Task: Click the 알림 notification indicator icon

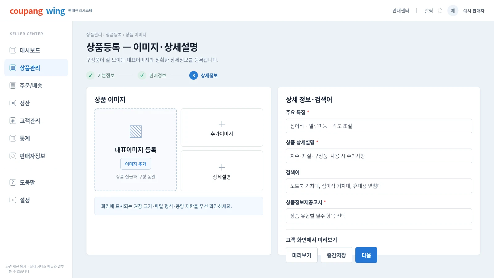Action: click(x=440, y=11)
